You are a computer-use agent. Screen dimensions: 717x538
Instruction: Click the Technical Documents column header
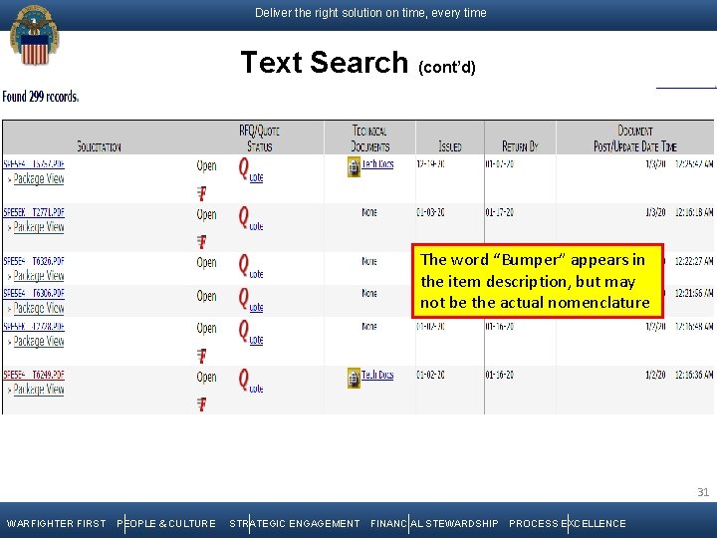[369, 138]
